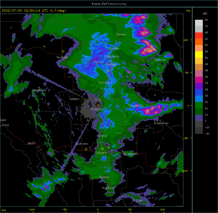Viewport: 218px width, 213px height.
Task: Select the RedDeer label
Action: (x=112, y=65)
